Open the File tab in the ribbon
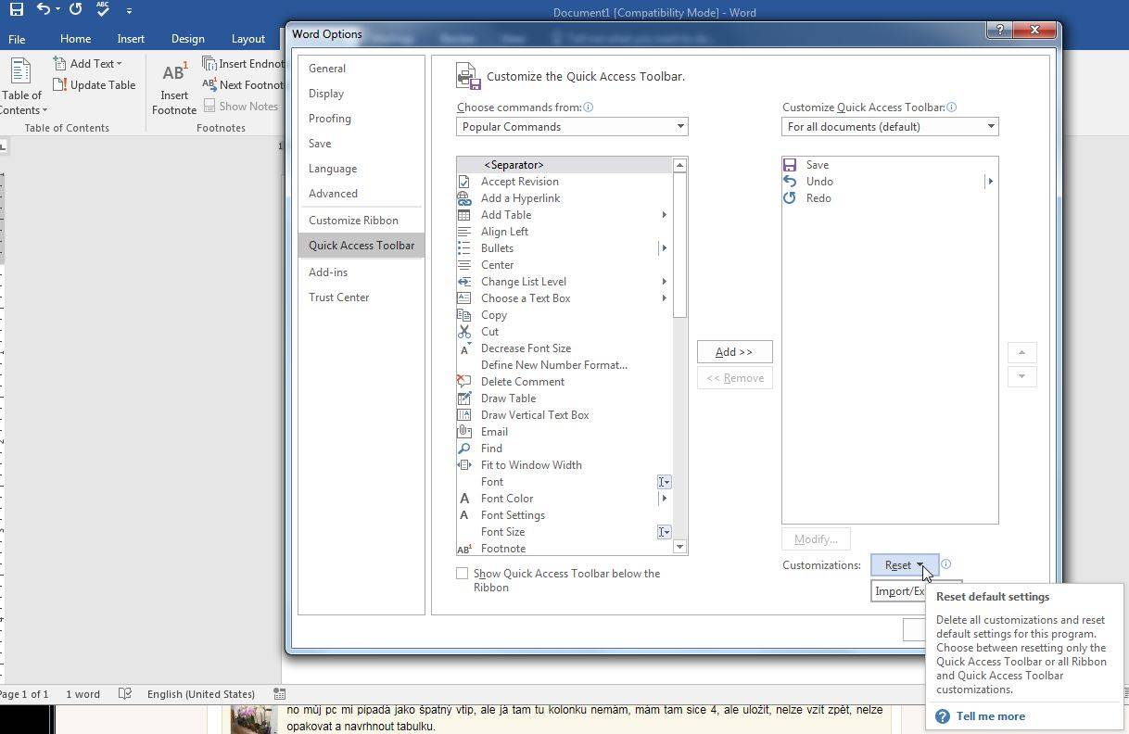Viewport: 1129px width, 734px height. point(17,39)
